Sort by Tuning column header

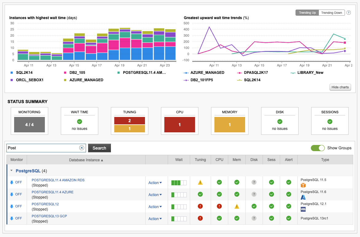(200, 160)
